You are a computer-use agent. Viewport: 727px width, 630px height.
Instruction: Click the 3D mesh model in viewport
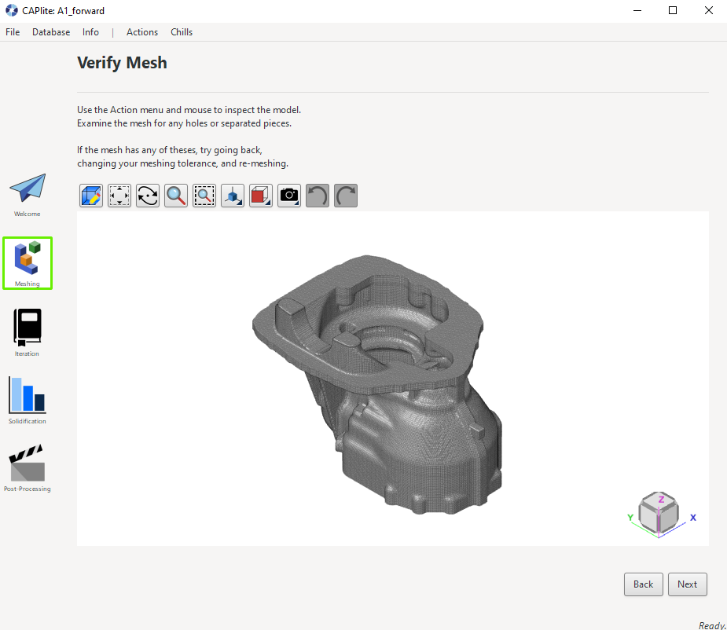point(376,385)
